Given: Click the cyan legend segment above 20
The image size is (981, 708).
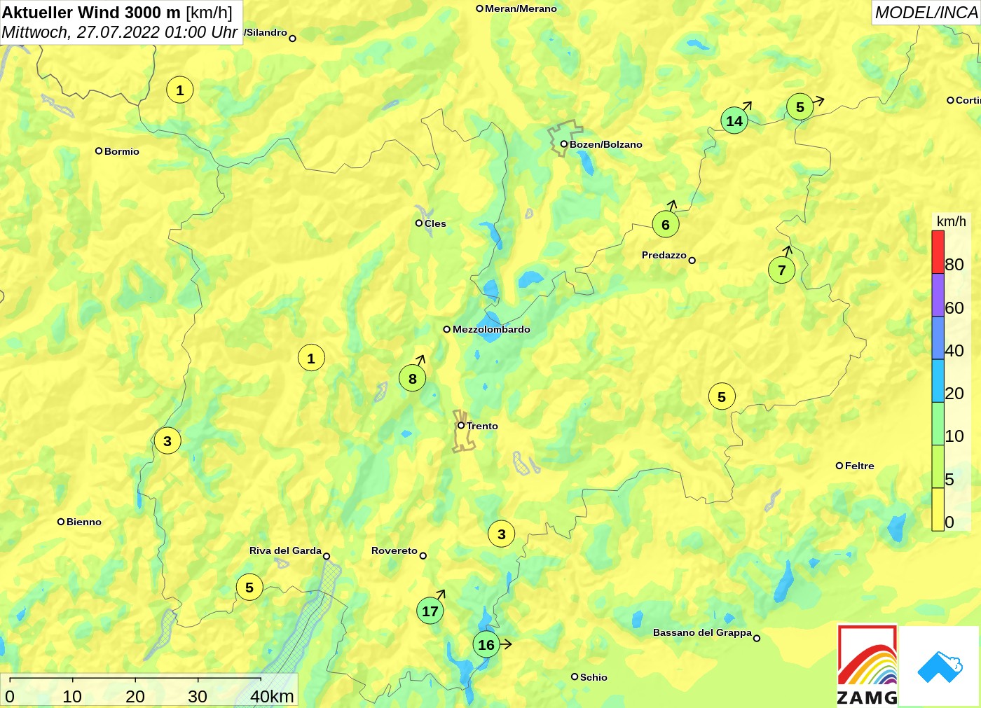Looking at the screenshot, I should click(938, 381).
